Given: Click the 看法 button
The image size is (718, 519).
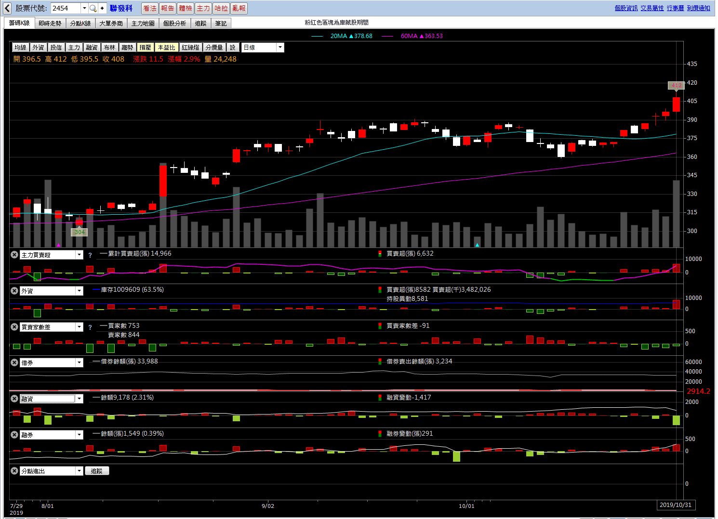Looking at the screenshot, I should (x=150, y=8).
